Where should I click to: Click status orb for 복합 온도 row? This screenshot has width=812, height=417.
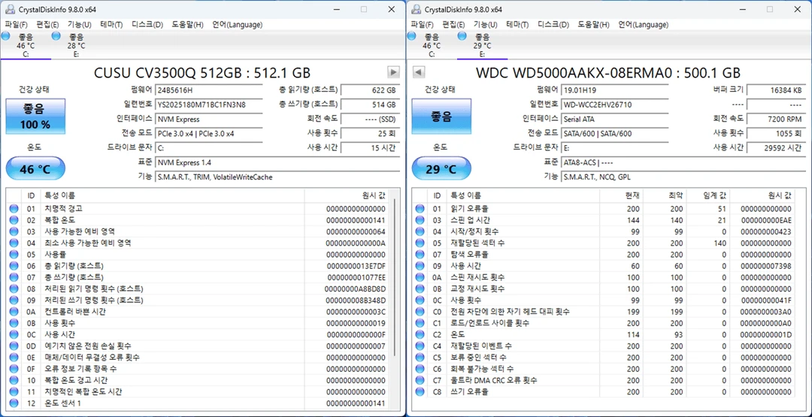coord(14,220)
